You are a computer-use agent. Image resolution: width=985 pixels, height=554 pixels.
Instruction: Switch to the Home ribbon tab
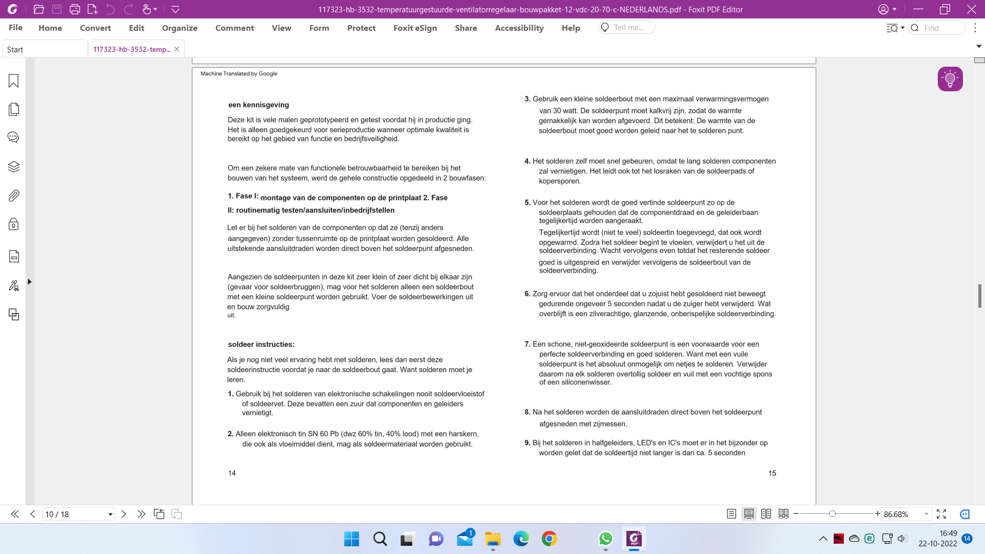(x=50, y=28)
